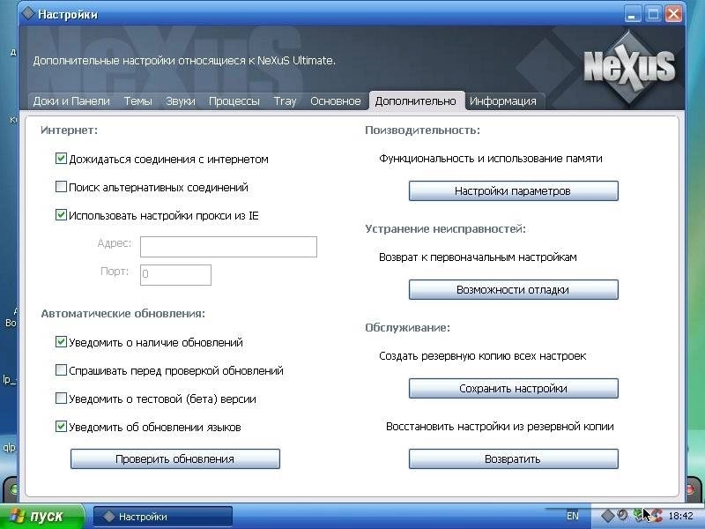Screen dimensions: 705x529
Task: Click the "Порт" input field
Action: coord(175,275)
